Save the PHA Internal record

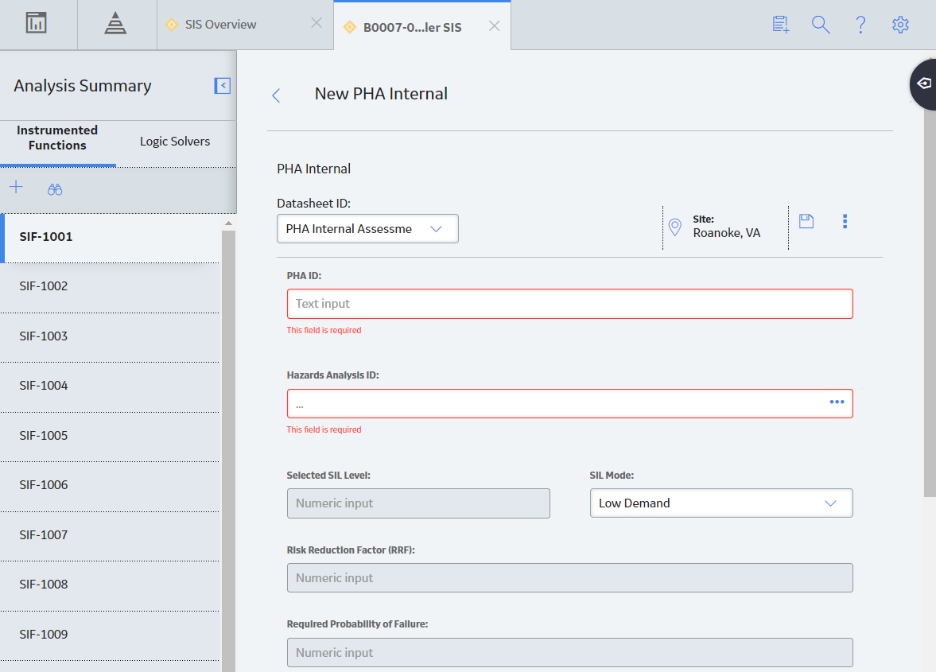(x=806, y=221)
